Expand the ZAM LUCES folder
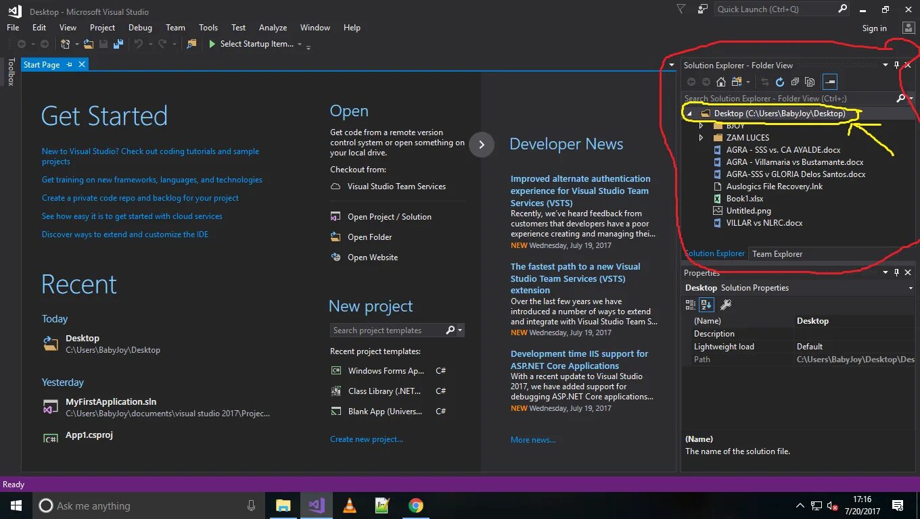The width and height of the screenshot is (920, 519). tap(701, 138)
